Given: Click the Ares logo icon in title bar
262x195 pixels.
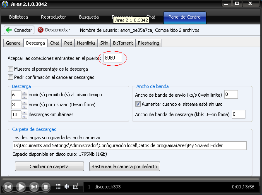Looking at the screenshot, I should tap(5, 4).
